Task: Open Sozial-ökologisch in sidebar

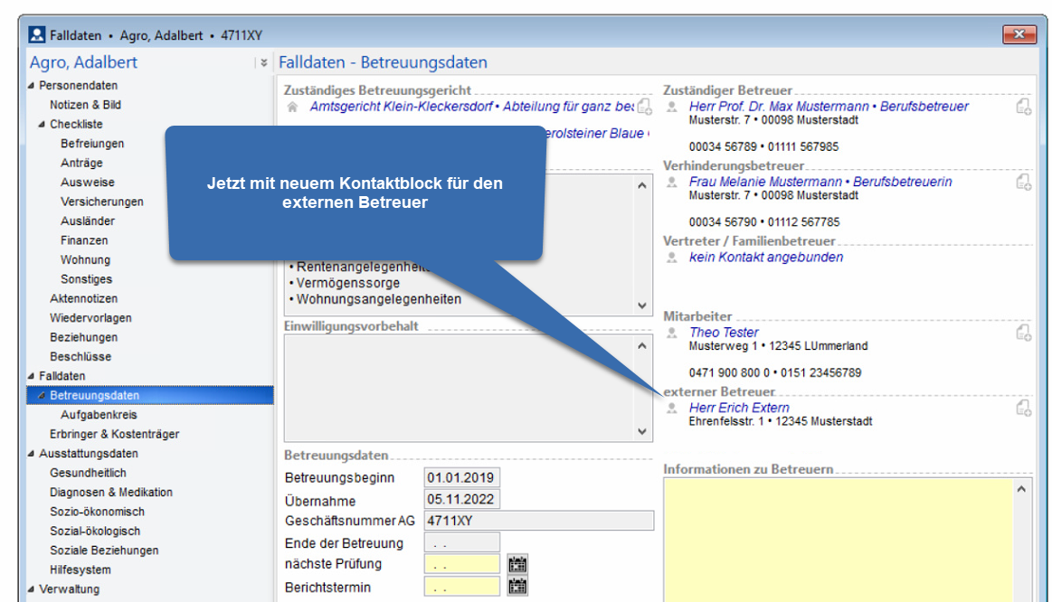Action: (x=95, y=531)
